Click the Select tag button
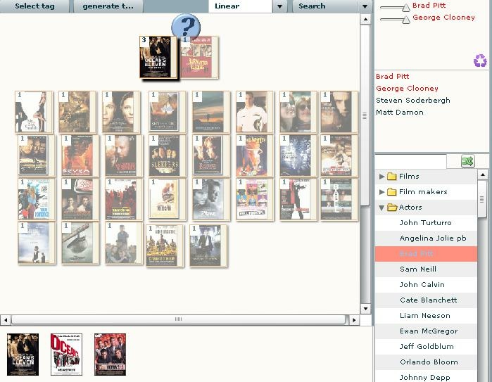The image size is (492, 382). 34,6
